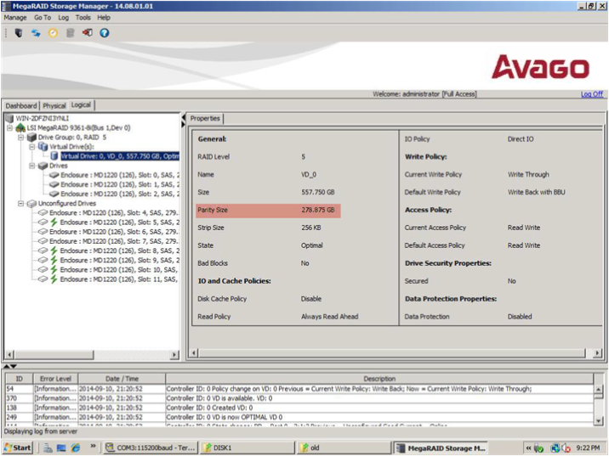Open the Tools menu
609x456 pixels.
point(83,17)
